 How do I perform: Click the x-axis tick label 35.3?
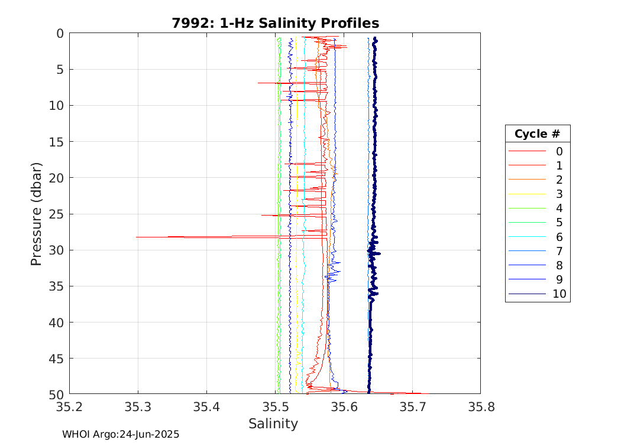[x=138, y=406]
